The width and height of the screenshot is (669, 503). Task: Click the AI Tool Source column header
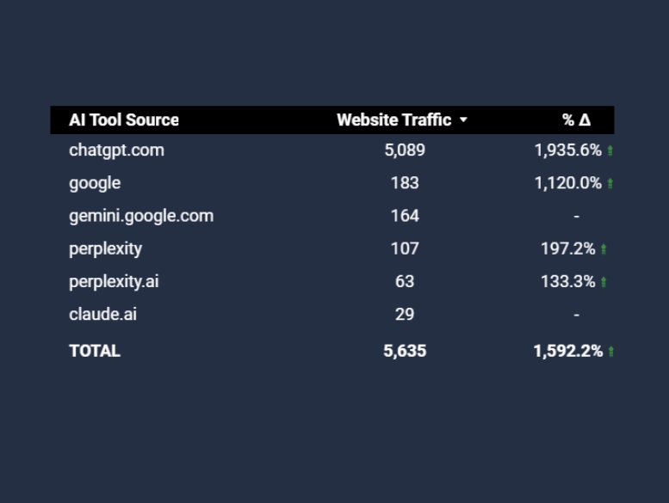click(x=124, y=120)
